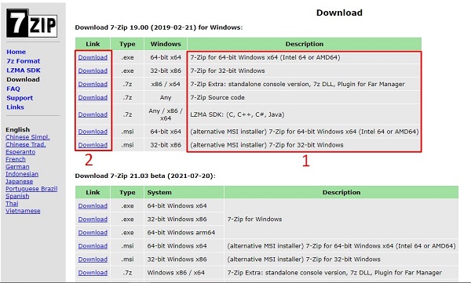Screen dimensions: 471x283
Task: Download 21.03 beta .exe 32-bit Windows x86
Action: pos(93,220)
